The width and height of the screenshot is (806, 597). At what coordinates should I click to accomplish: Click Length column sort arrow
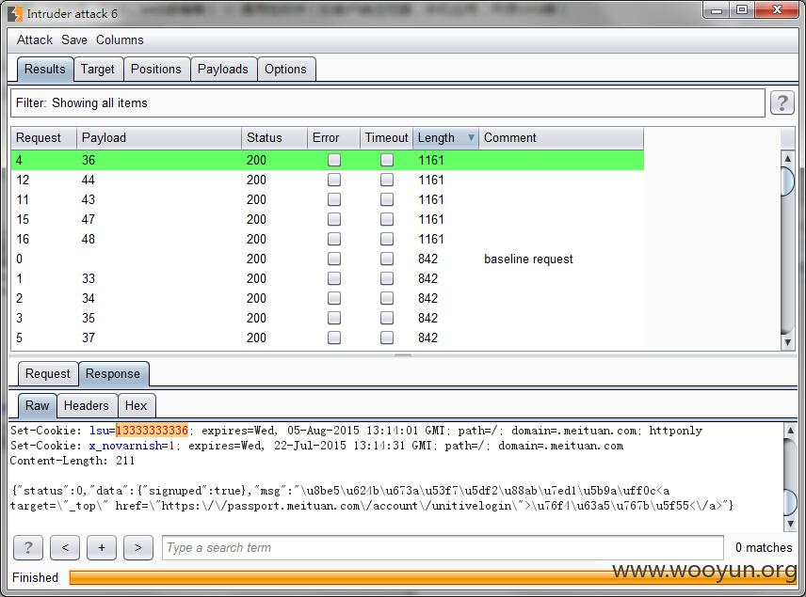(471, 137)
